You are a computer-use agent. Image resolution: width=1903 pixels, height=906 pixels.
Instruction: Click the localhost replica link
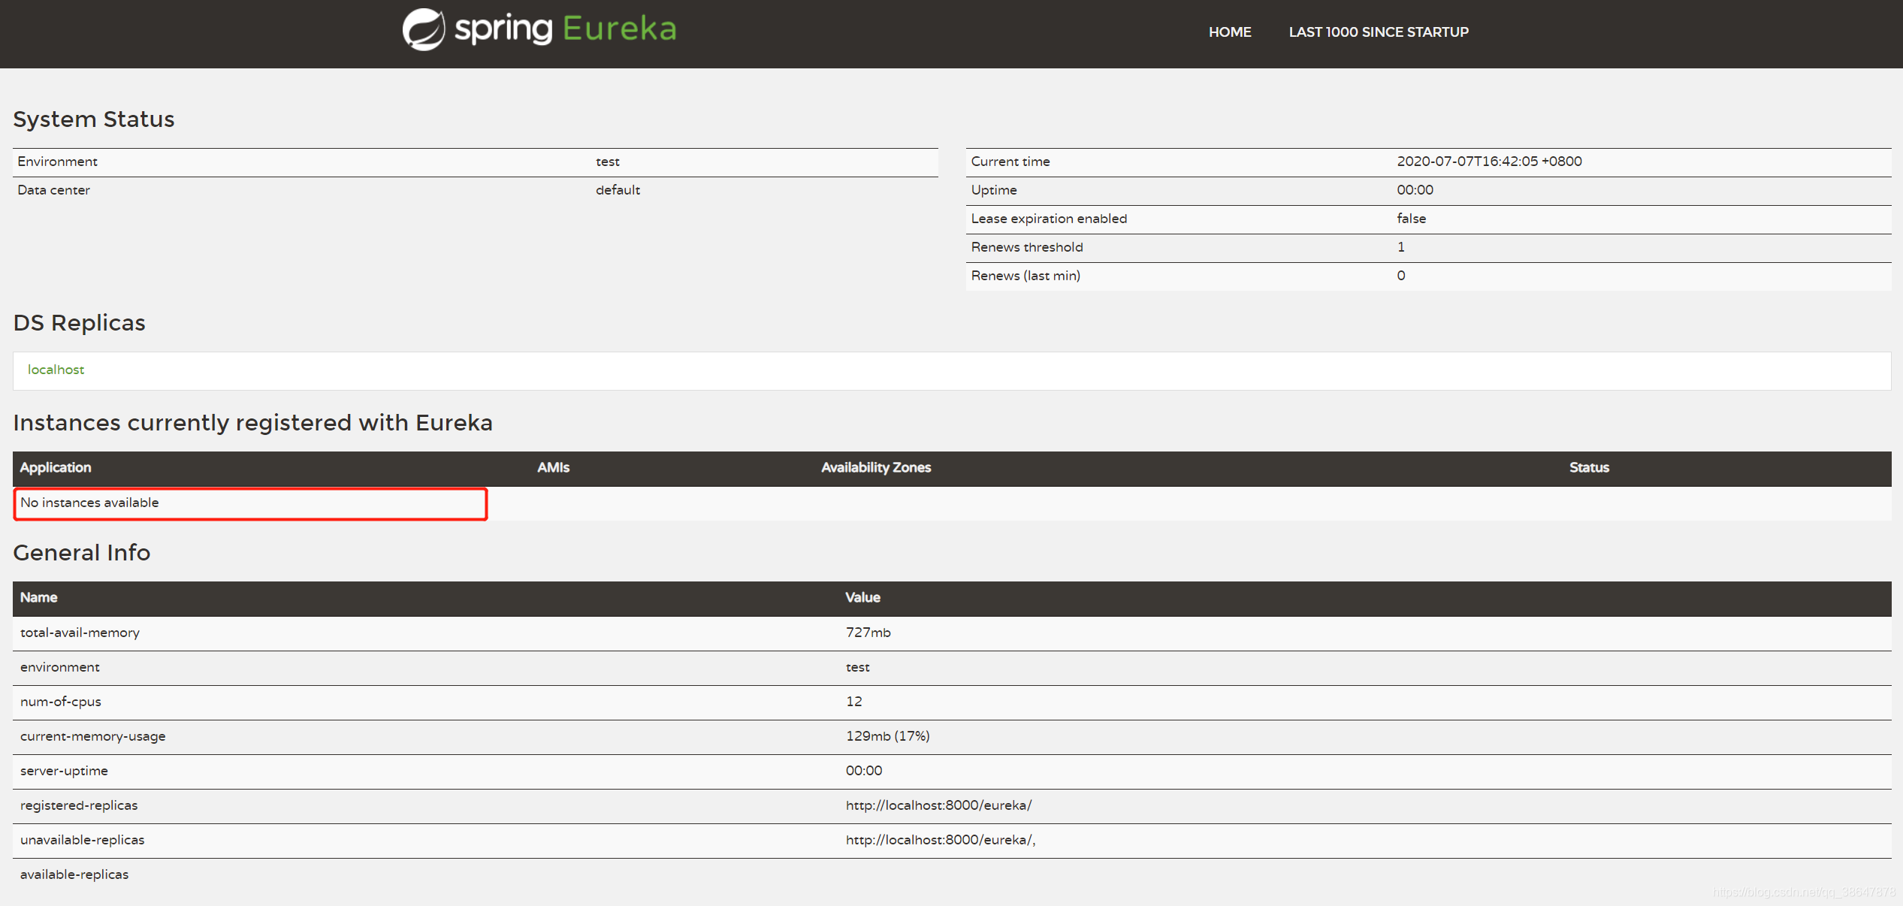56,370
